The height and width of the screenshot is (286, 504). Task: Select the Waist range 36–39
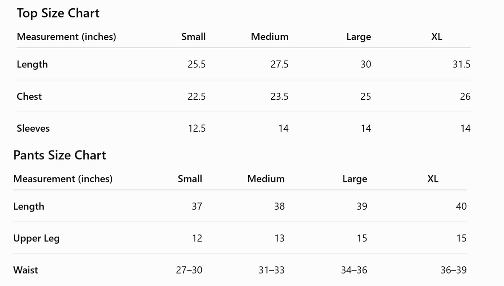(453, 270)
